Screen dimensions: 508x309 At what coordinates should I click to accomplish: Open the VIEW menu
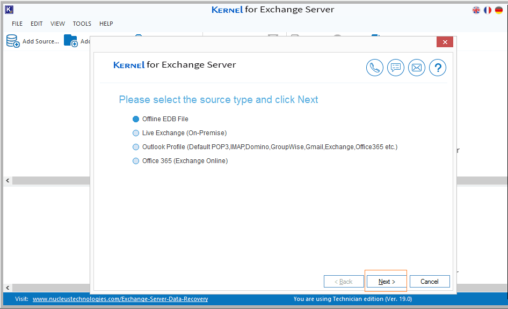[x=57, y=24]
